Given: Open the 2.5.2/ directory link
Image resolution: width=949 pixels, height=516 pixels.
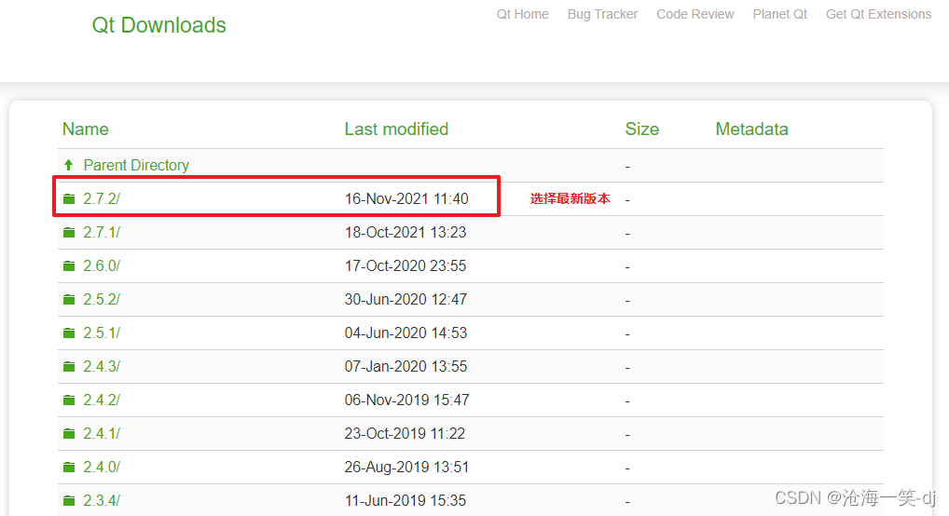Looking at the screenshot, I should pyautogui.click(x=102, y=299).
